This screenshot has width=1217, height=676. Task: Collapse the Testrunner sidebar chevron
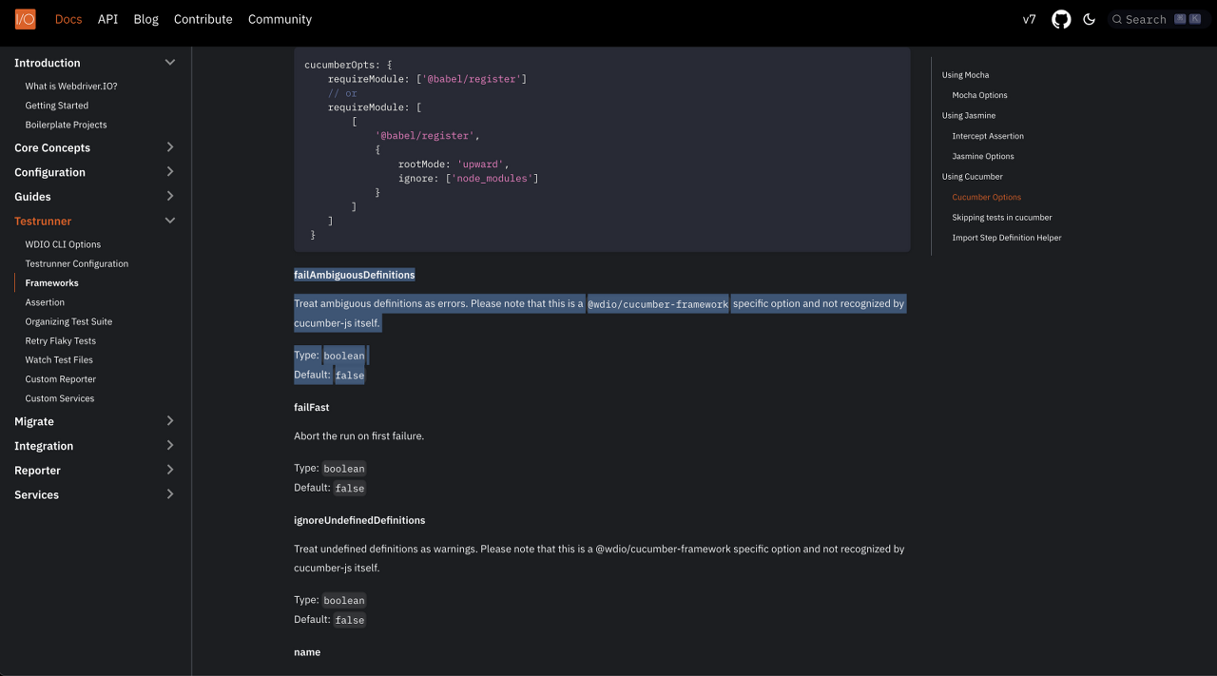point(170,221)
